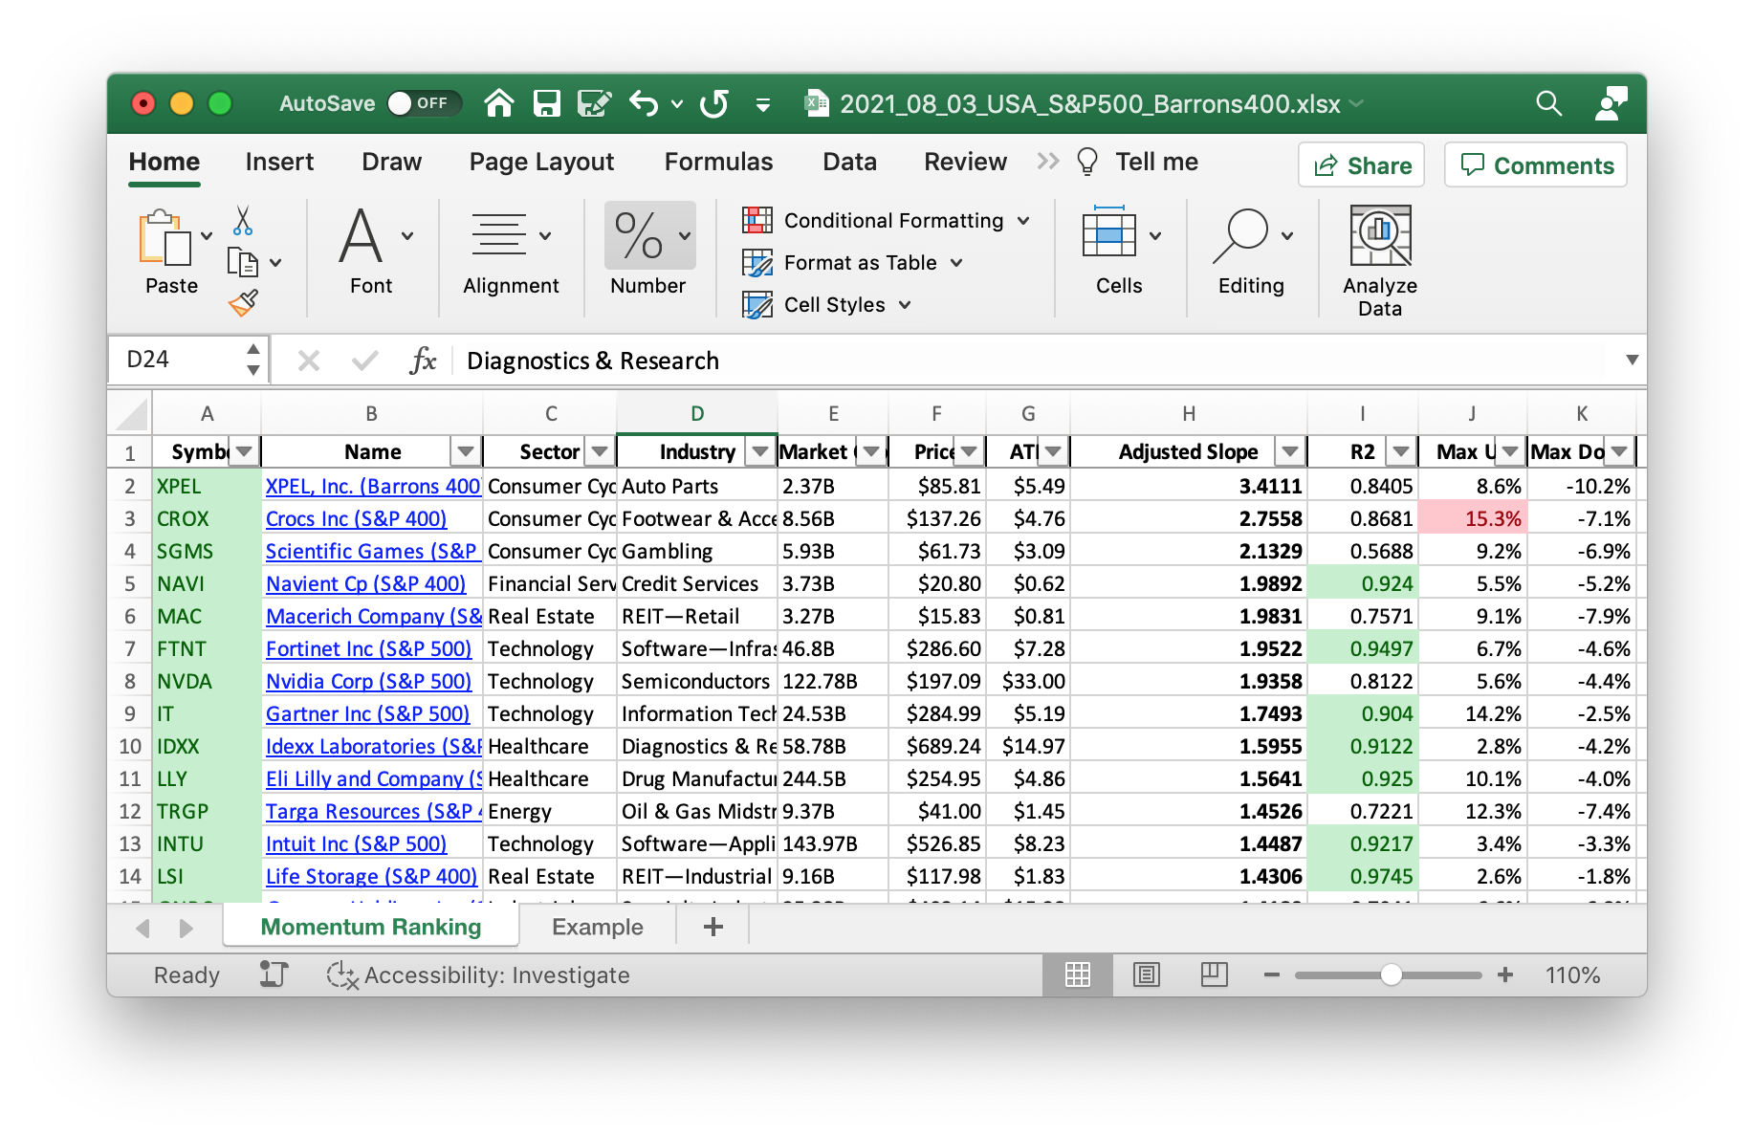Click the Name Box showing D24
Viewport: 1754px width, 1138px height.
point(180,360)
